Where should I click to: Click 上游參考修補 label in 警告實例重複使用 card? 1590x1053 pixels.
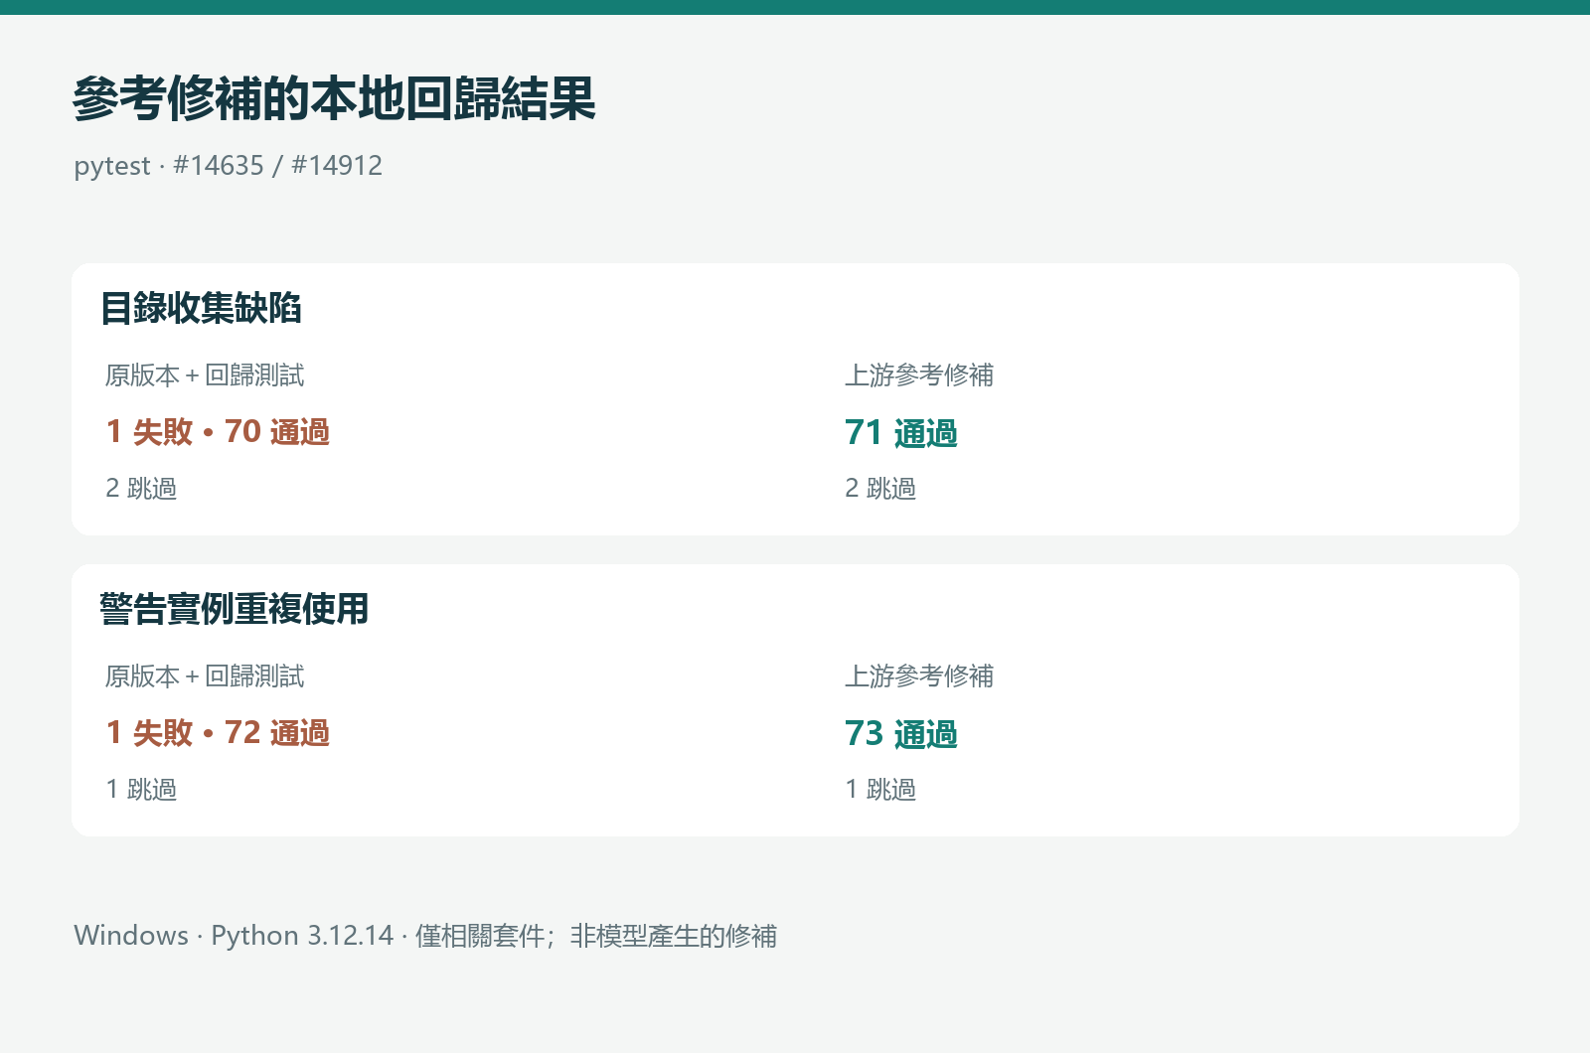pyautogui.click(x=919, y=676)
